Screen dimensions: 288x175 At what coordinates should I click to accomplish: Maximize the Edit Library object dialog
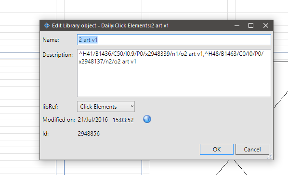pos(251,25)
